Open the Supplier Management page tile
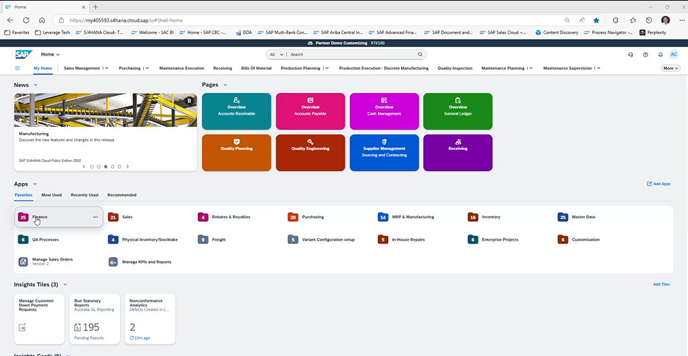The height and width of the screenshot is (356, 688). 384,153
